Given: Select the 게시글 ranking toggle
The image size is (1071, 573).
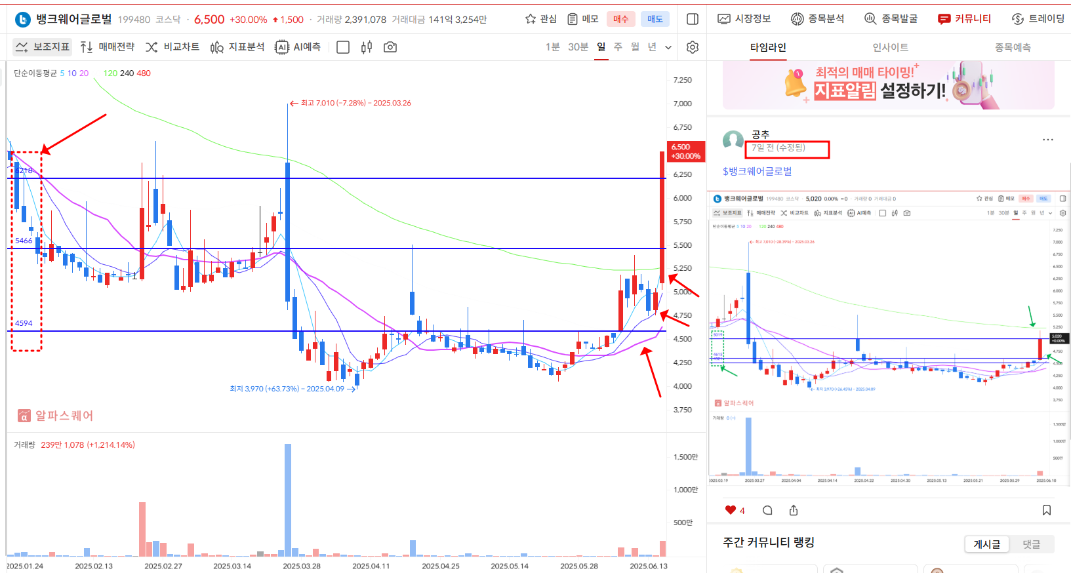Looking at the screenshot, I should (x=987, y=544).
